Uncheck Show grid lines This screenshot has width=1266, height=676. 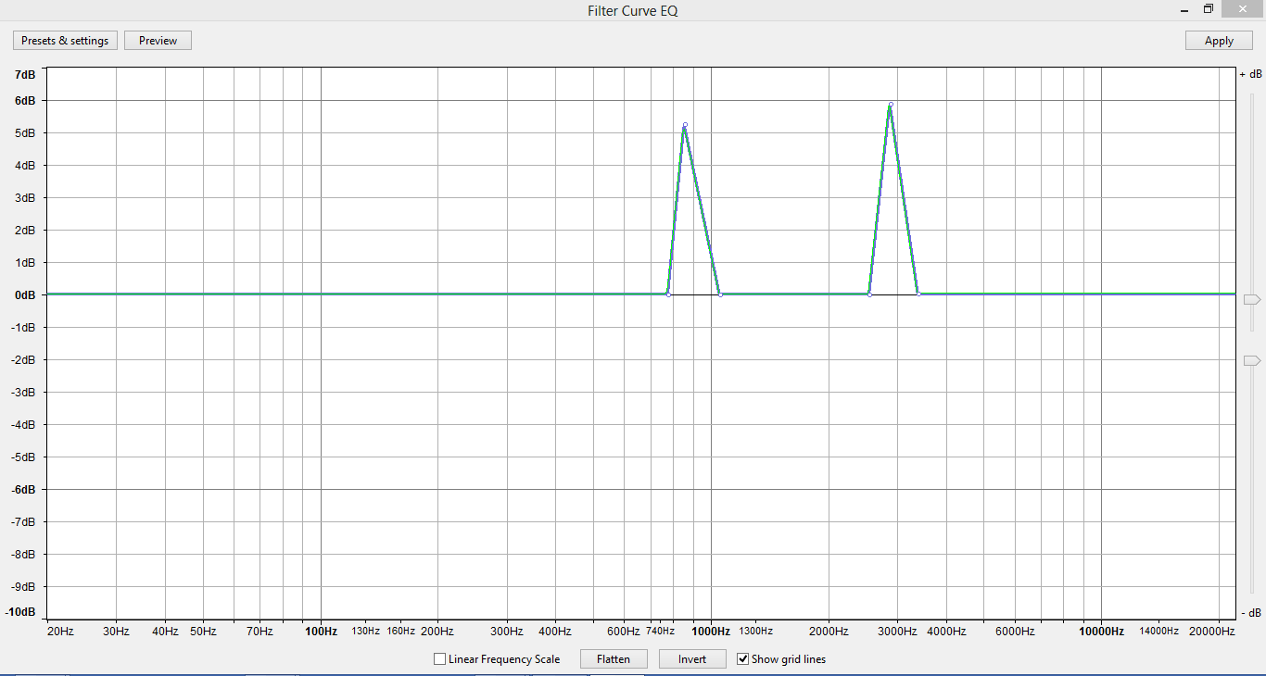point(742,659)
